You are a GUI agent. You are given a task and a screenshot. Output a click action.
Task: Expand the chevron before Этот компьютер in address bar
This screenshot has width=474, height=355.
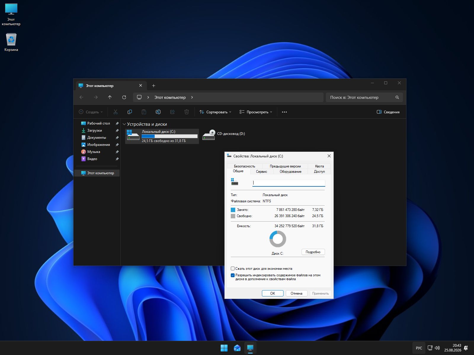[148, 97]
